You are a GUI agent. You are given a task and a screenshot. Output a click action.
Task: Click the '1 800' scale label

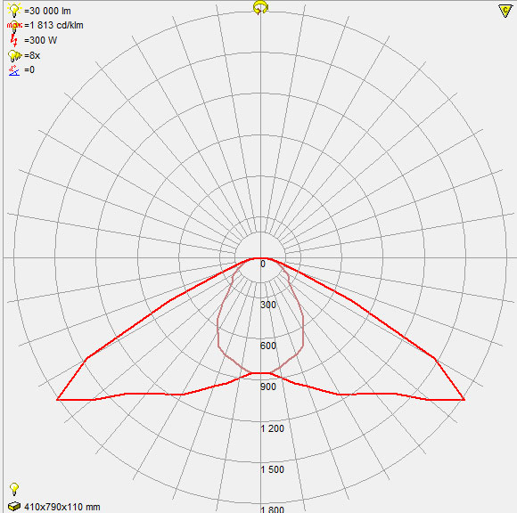click(272, 509)
